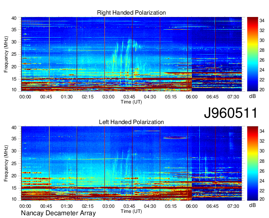Click 04:30 tick of Left Handed plot
269x218 pixels.
coord(150,206)
